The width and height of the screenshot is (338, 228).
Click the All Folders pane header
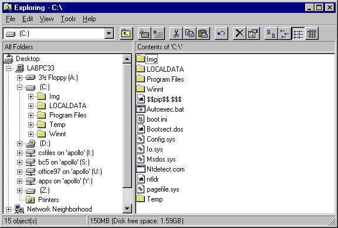pos(67,47)
